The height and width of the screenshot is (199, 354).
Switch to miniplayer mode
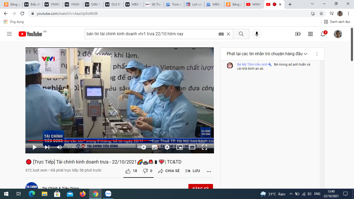click(180, 147)
